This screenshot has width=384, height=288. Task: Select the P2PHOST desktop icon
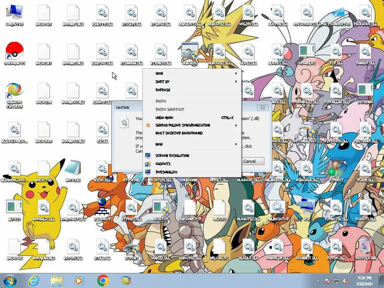[x=336, y=171]
